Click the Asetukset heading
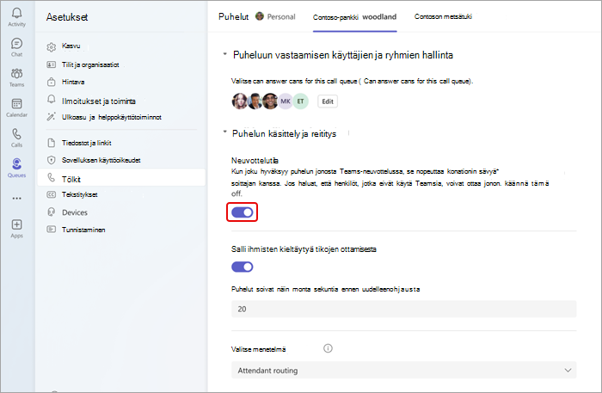 pyautogui.click(x=67, y=17)
